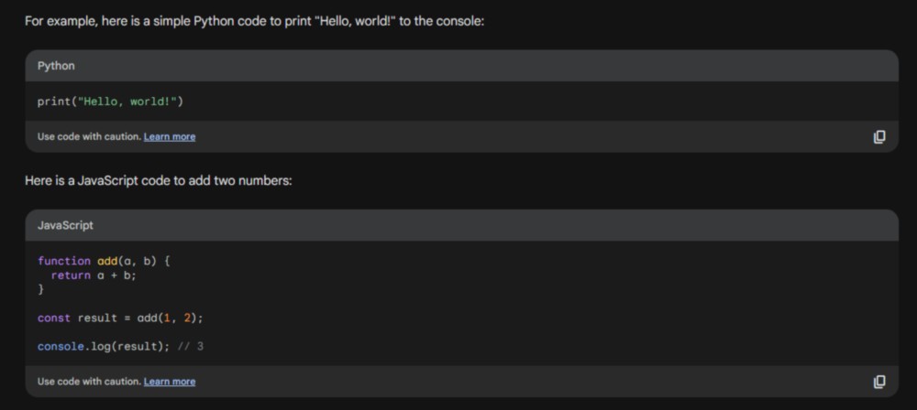Screen dimensions: 917x410
Task: Click the return a + b; line
Action: click(x=94, y=275)
